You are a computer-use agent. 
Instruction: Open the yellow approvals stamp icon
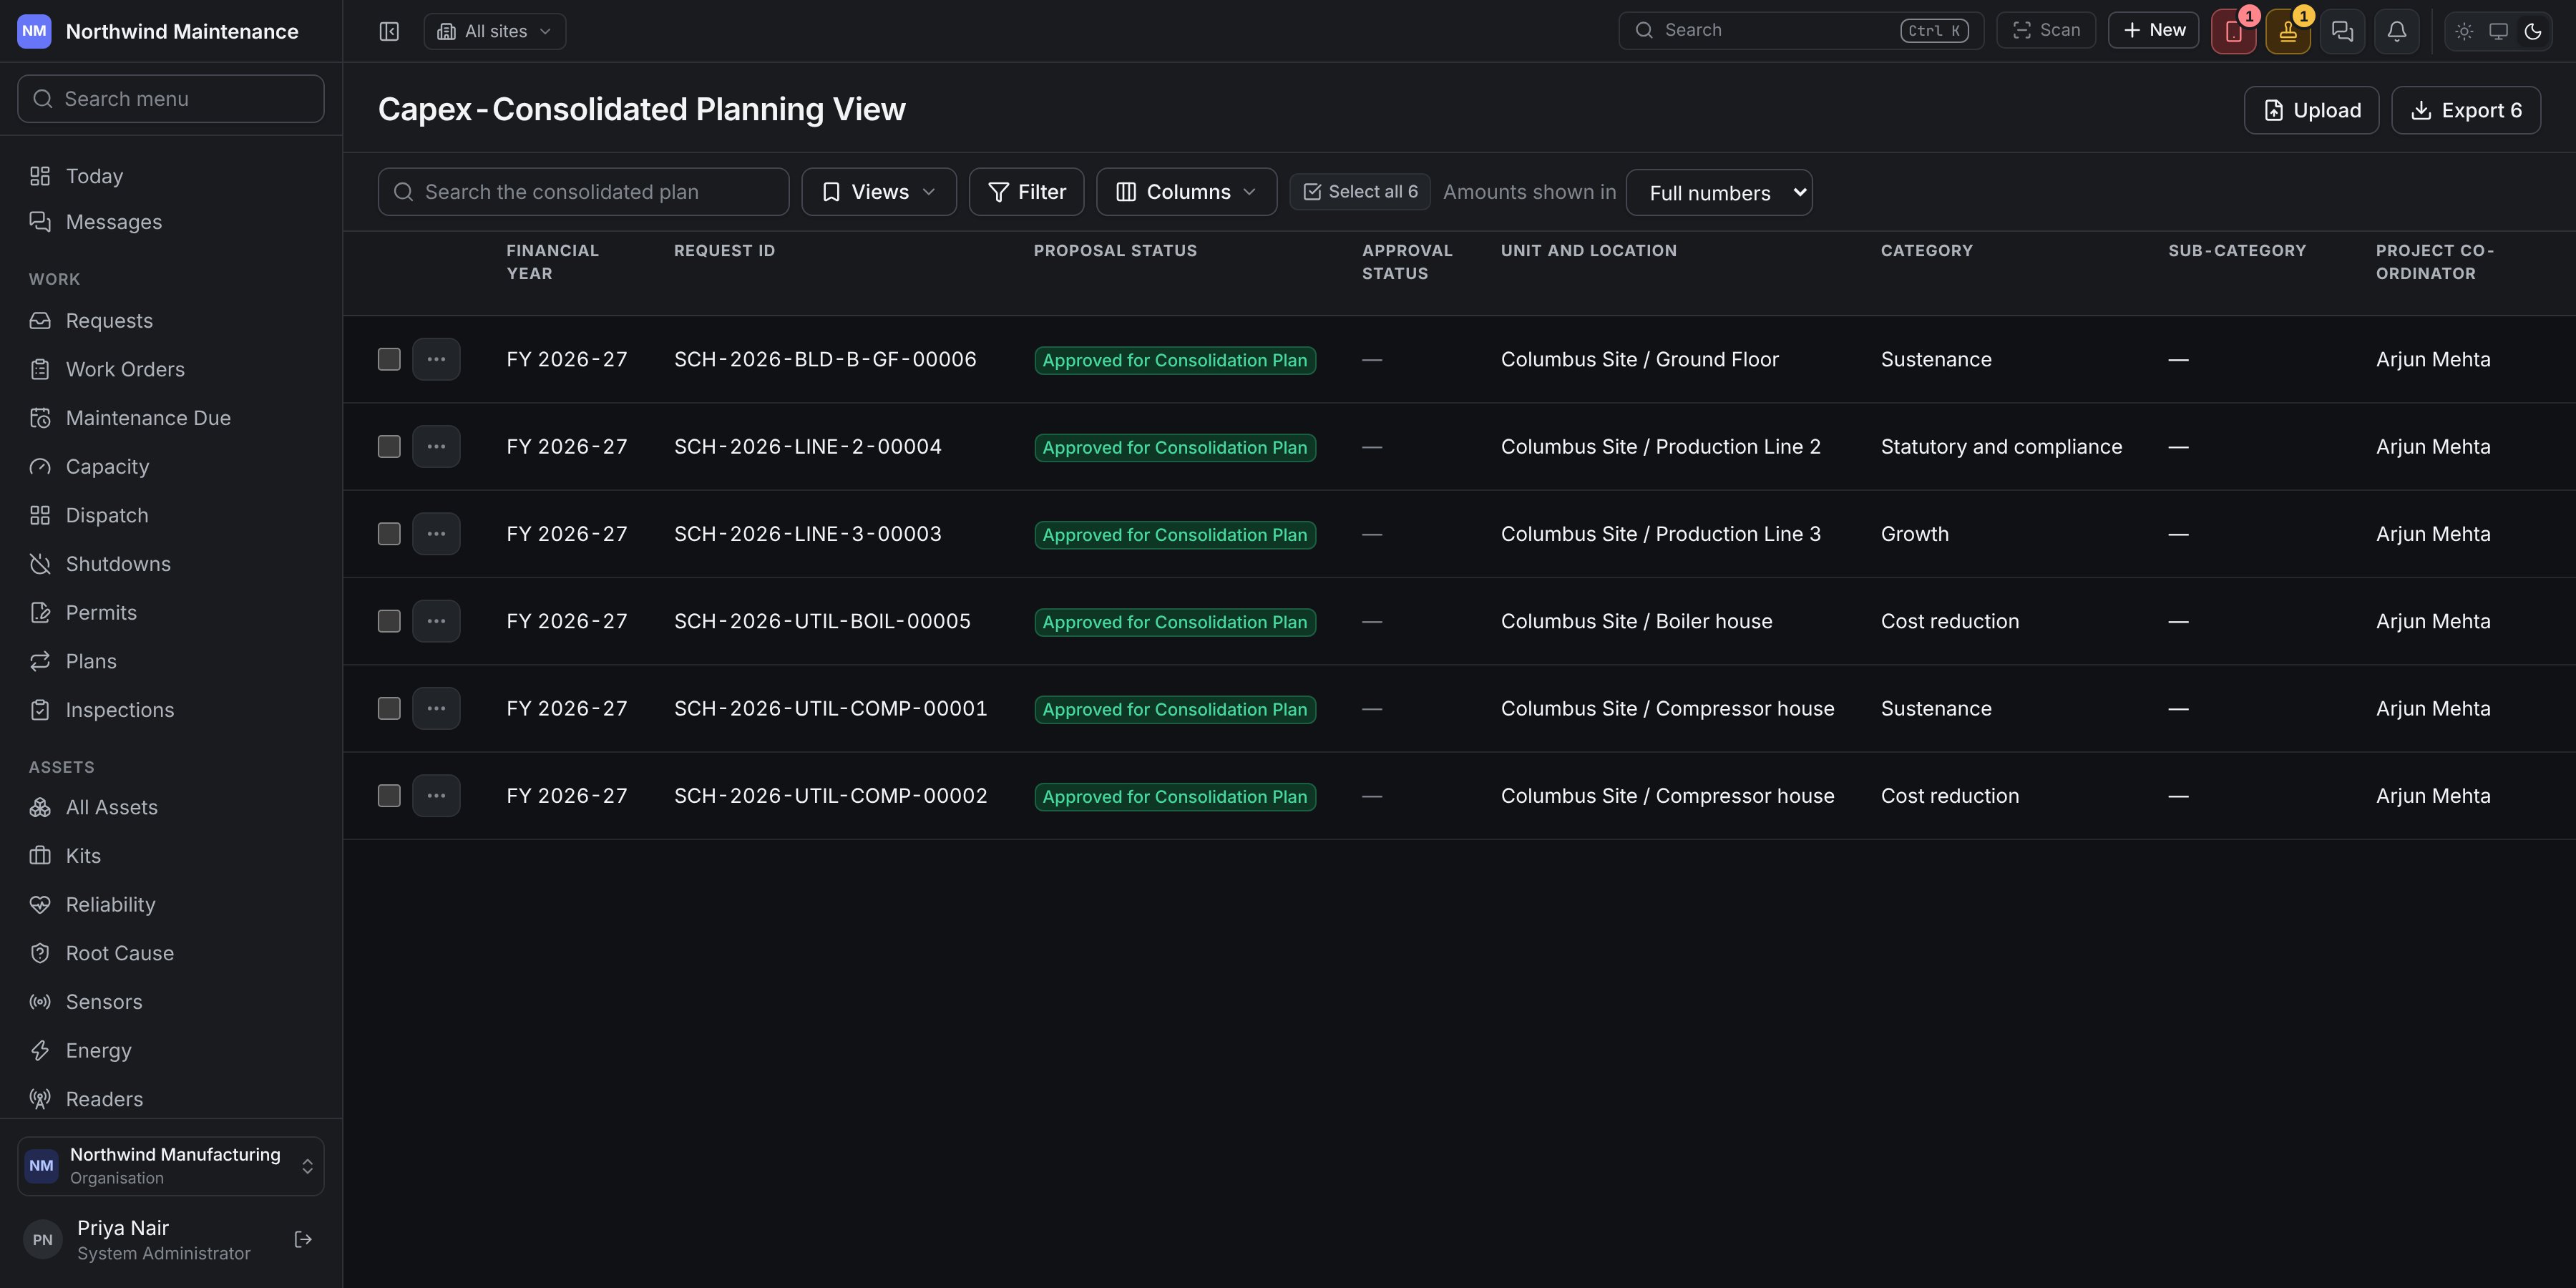2288,31
